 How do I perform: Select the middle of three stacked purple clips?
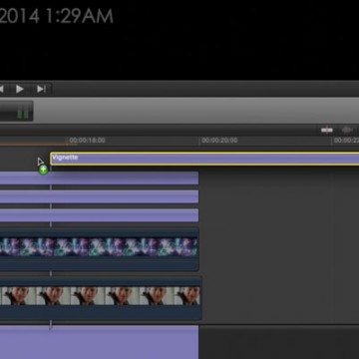99,196
